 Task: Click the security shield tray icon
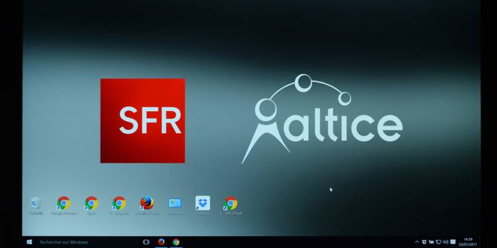click(x=424, y=242)
